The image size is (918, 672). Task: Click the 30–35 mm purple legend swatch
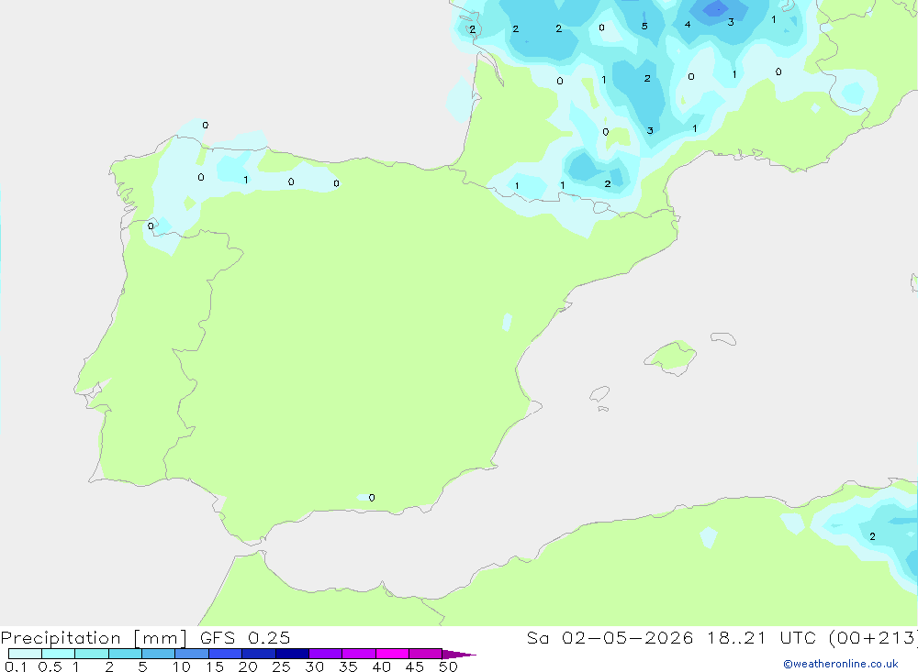[325, 654]
